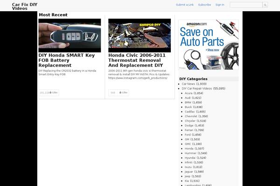Select the Jeep category
Screen dimensions: 280x186
click(187, 176)
